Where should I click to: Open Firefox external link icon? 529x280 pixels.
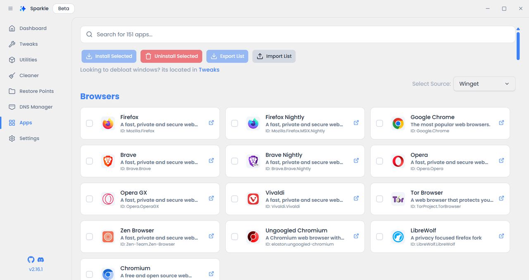211,123
